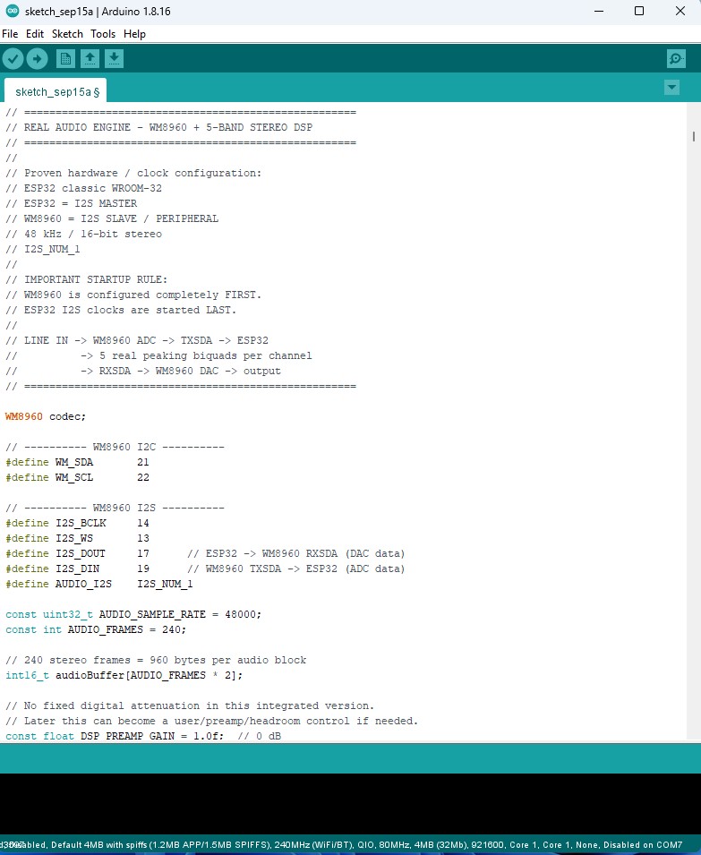Viewport: 701px width, 855px height.
Task: Click the Arduino logo in title bar
Action: [12, 11]
